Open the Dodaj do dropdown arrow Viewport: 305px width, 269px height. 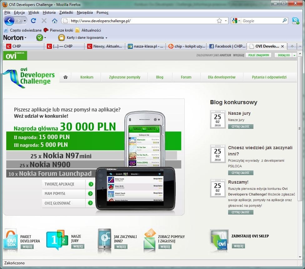click(294, 55)
